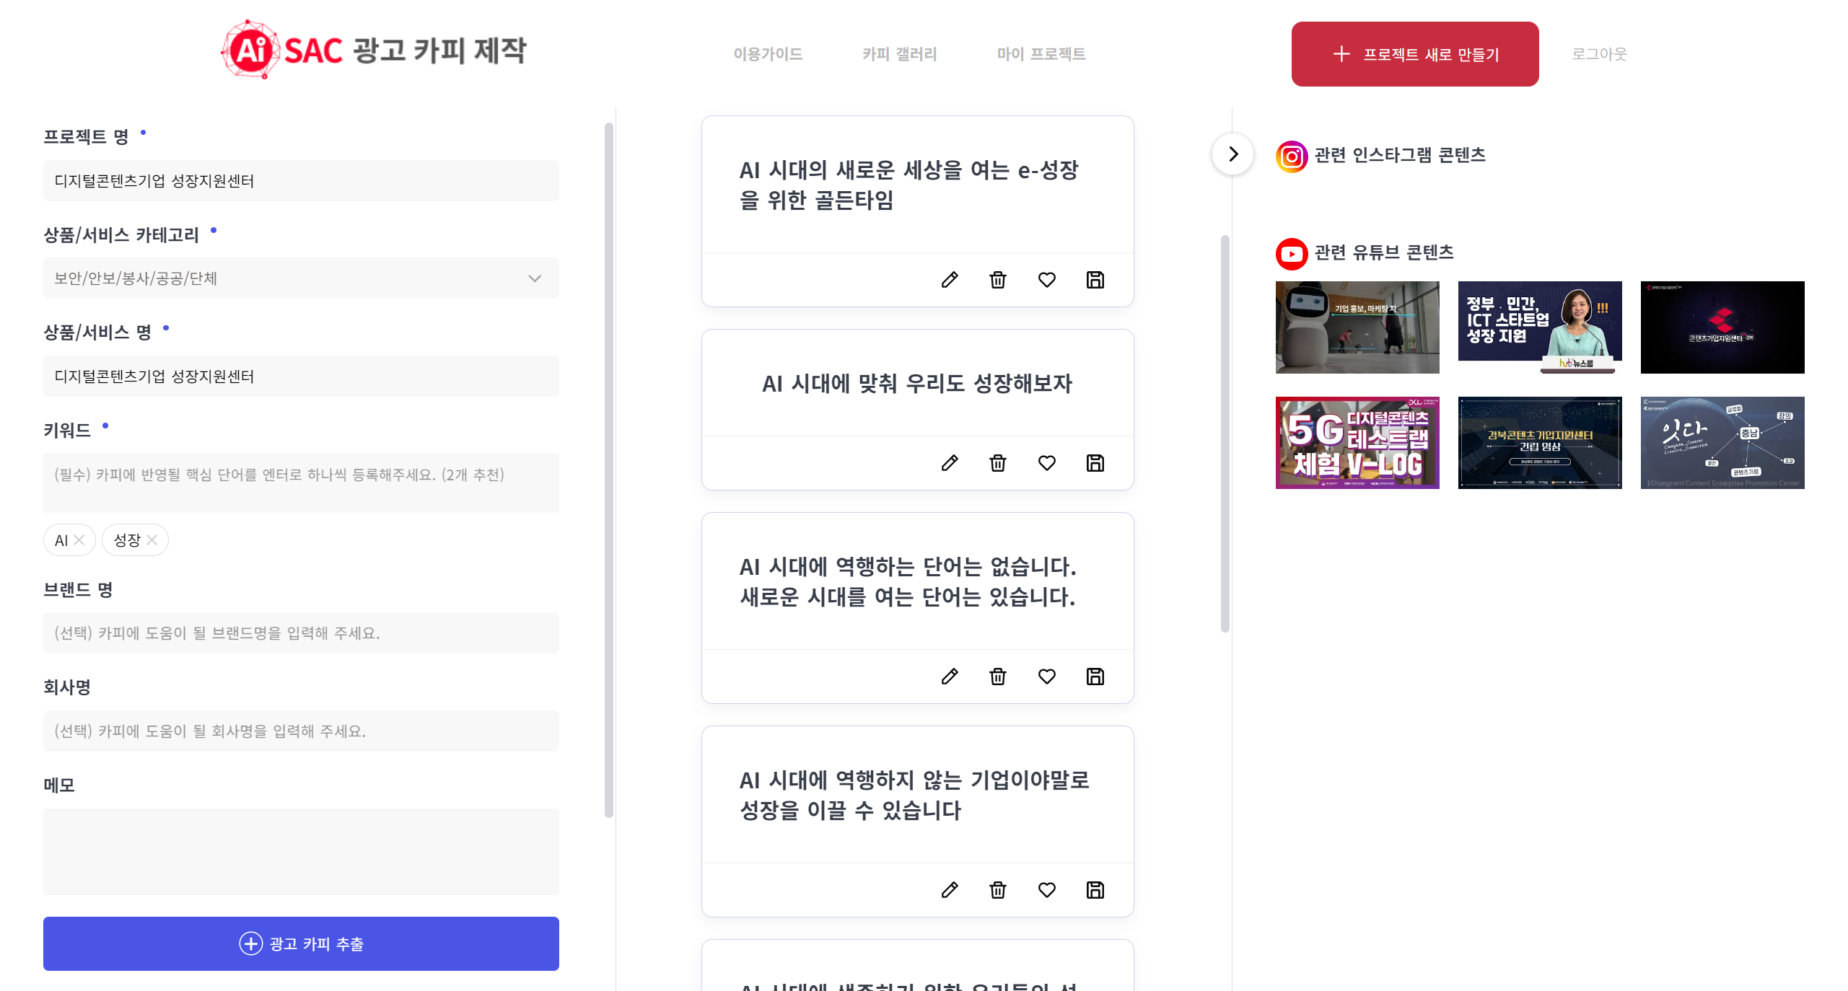The width and height of the screenshot is (1848, 991).
Task: Click the 브랜드 명 input field
Action: [x=301, y=633]
